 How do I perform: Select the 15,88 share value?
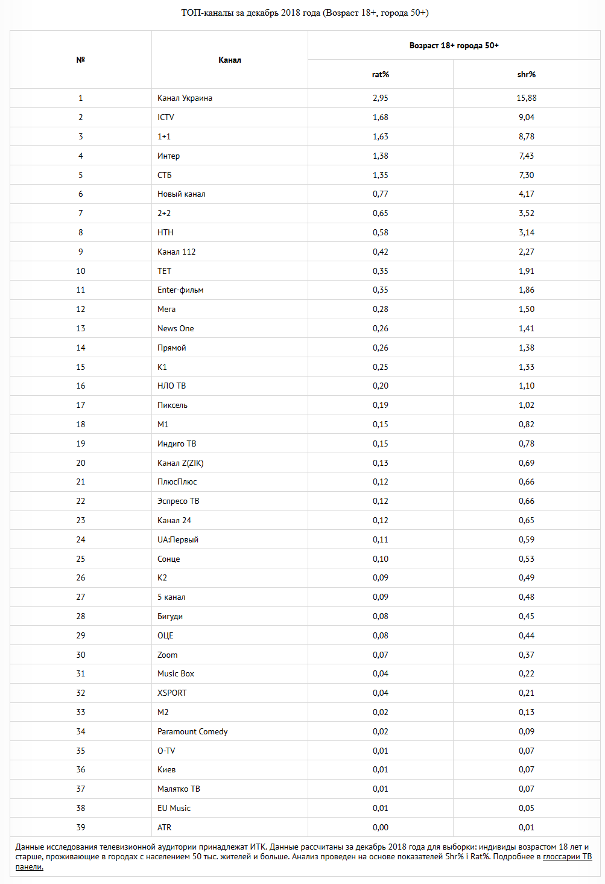click(527, 98)
